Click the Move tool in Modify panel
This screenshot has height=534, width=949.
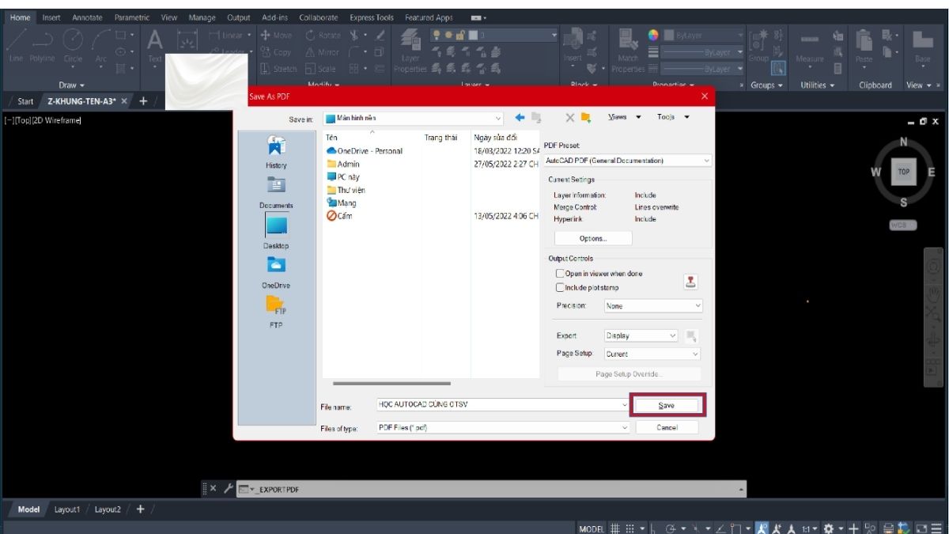point(276,36)
